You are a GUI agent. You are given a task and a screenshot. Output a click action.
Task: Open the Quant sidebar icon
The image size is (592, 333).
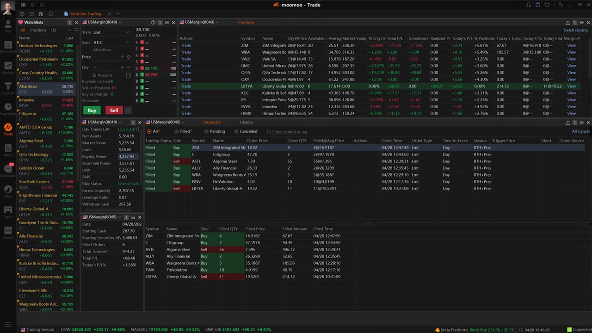click(x=8, y=232)
